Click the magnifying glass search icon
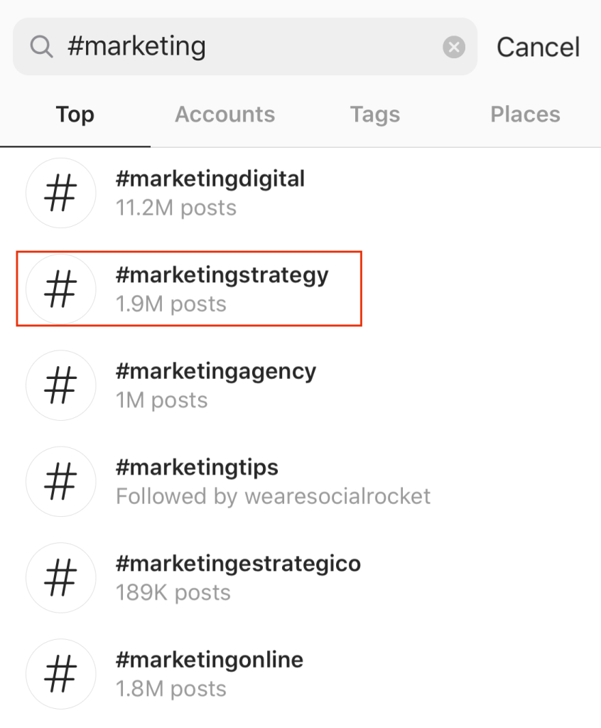This screenshot has width=601, height=728. (x=41, y=47)
